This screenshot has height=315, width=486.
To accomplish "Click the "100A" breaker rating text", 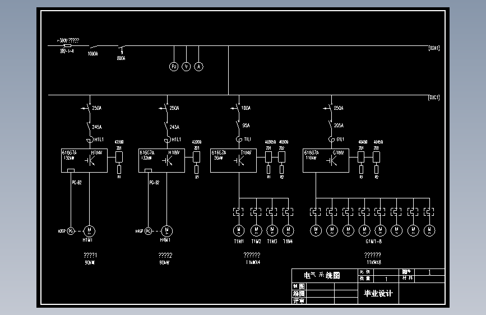I will click(246, 108).
